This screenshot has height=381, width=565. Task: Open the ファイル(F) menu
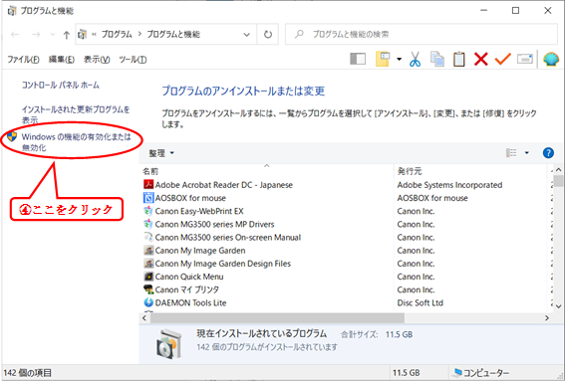pos(24,60)
